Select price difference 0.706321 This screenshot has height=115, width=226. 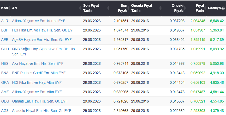coord(198,101)
